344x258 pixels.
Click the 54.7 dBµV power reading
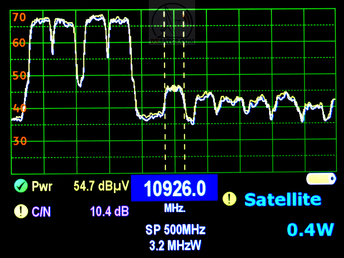[101, 187]
